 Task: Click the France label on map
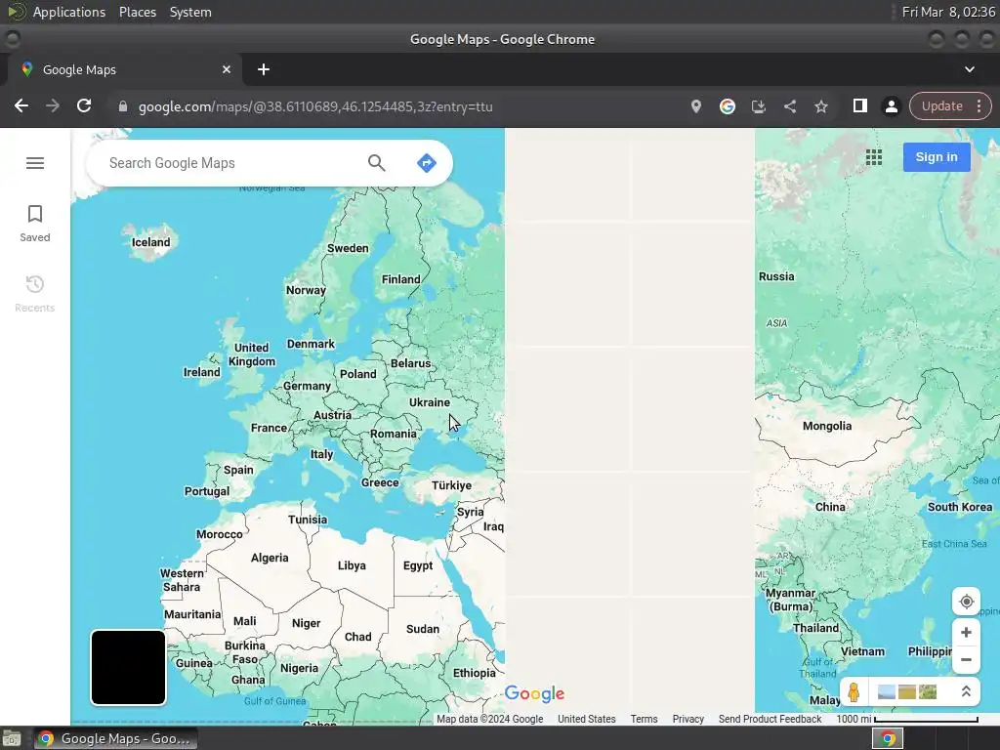point(269,428)
